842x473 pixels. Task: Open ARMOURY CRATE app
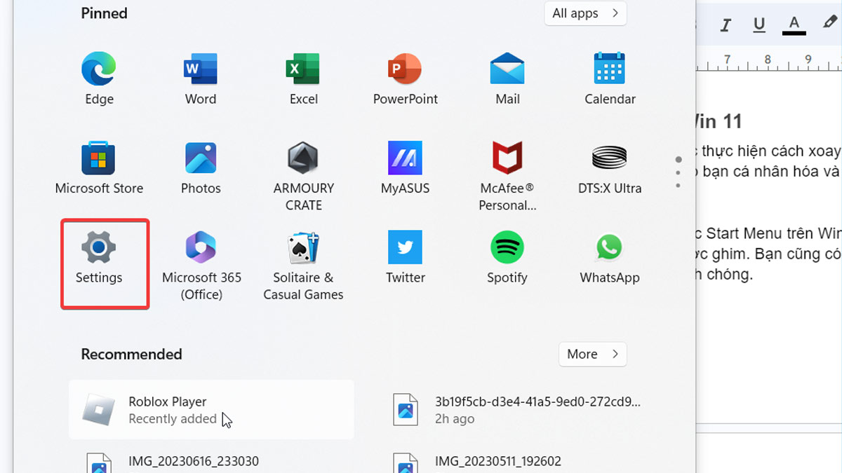(303, 176)
